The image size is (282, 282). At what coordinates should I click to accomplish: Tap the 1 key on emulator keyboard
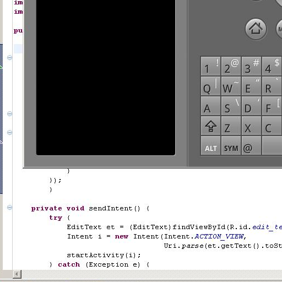click(x=210, y=66)
